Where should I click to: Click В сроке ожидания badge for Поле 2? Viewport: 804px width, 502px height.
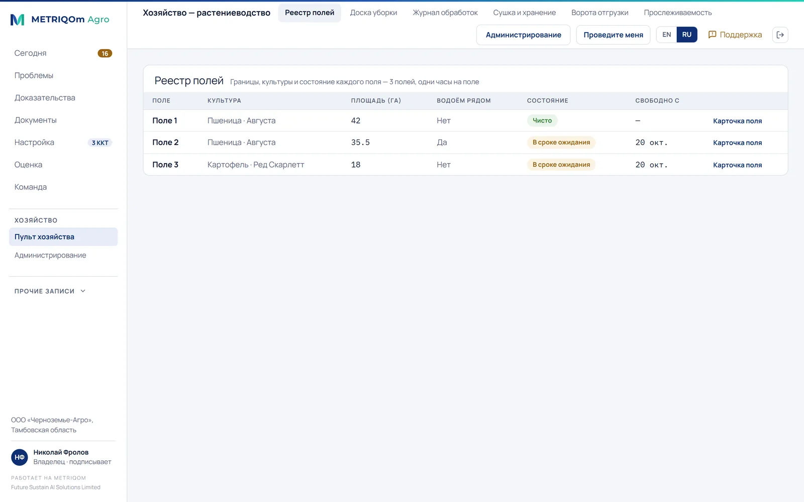[561, 143]
